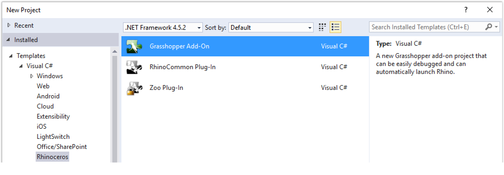Viewport: 504px width, 175px height.
Task: Click the help question mark button
Action: 466,10
